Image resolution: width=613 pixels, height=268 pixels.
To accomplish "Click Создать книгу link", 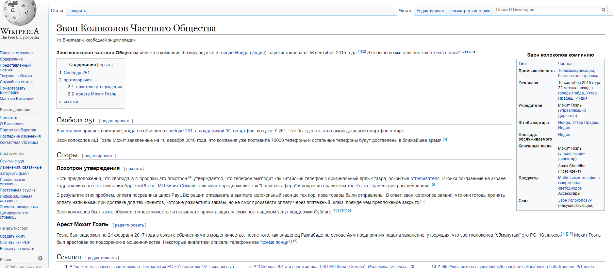I will pos(12,236).
